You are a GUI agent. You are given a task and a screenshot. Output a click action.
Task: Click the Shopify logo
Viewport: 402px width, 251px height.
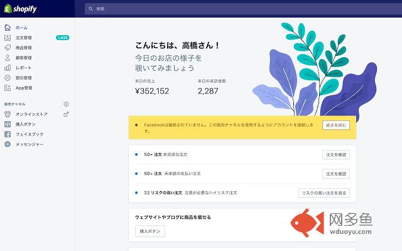point(21,9)
